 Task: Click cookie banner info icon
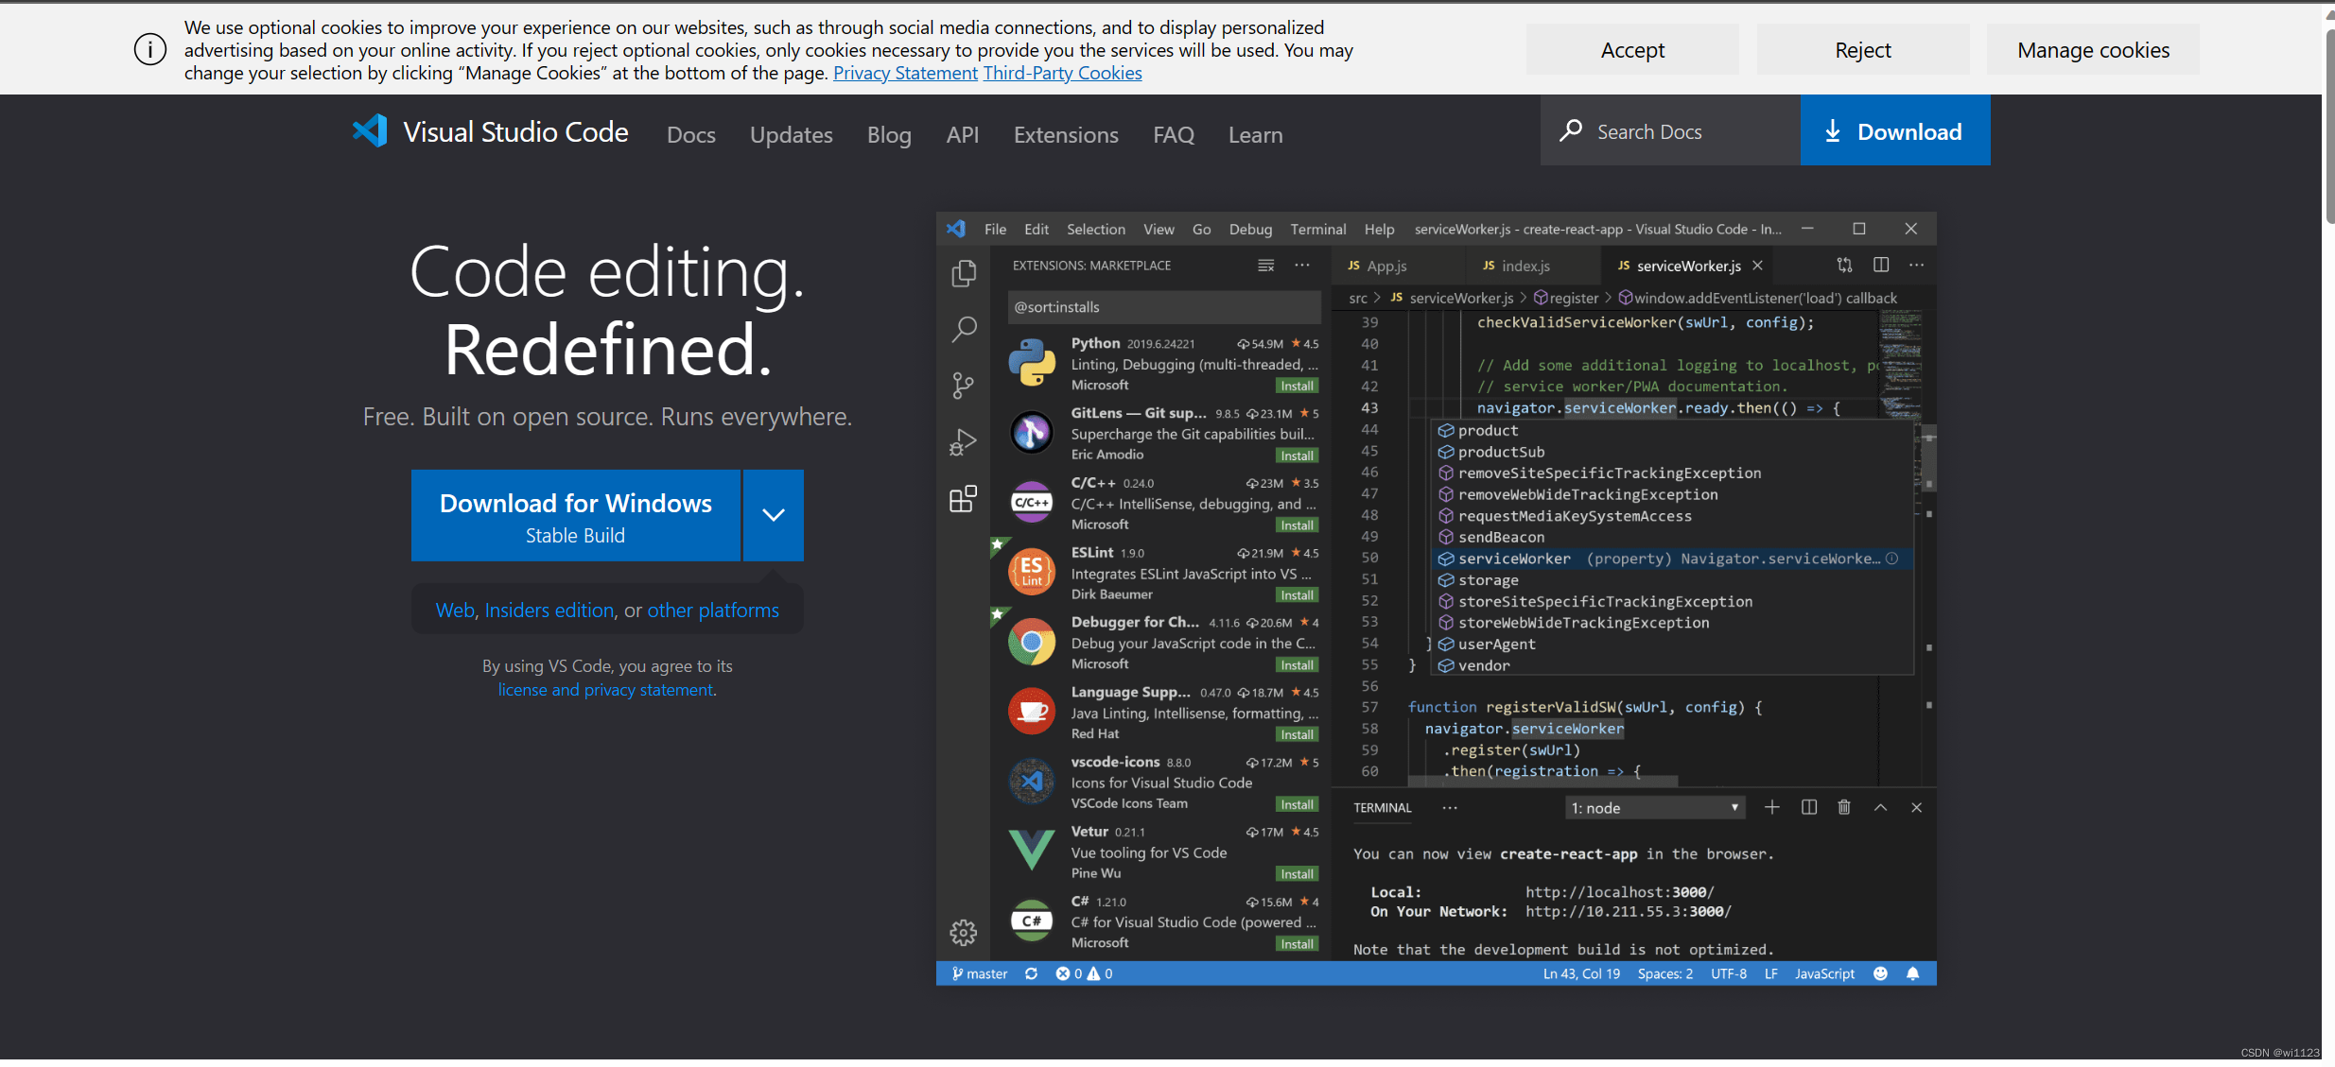pos(149,49)
